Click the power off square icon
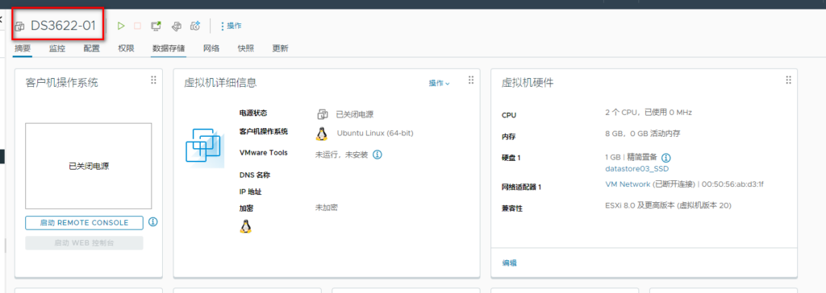 137,25
